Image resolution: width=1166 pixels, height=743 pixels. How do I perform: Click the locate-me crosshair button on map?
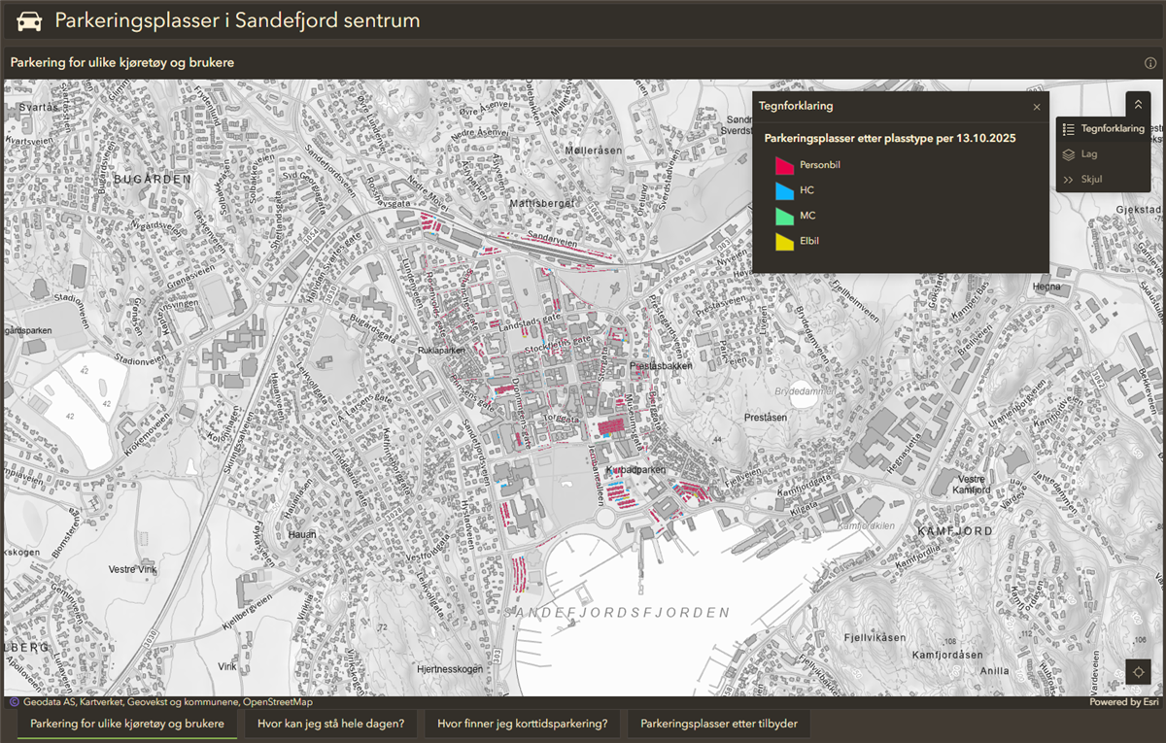[1138, 672]
